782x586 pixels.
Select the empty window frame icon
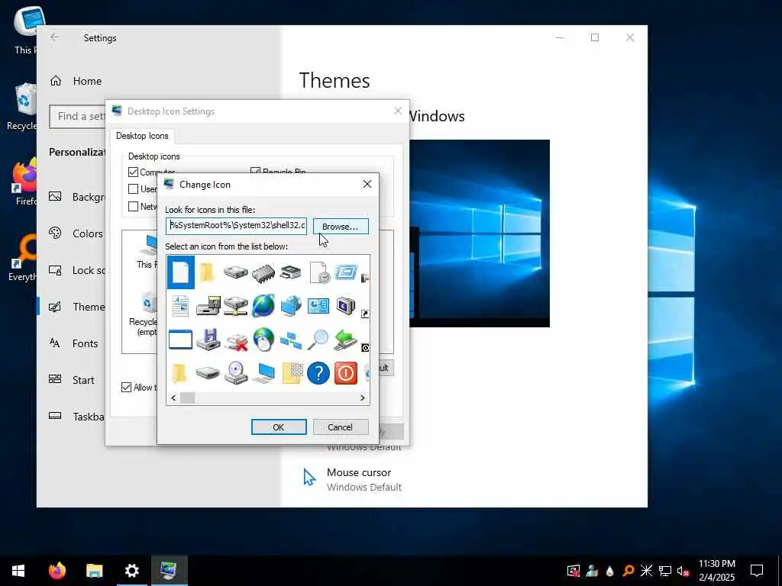click(x=180, y=340)
